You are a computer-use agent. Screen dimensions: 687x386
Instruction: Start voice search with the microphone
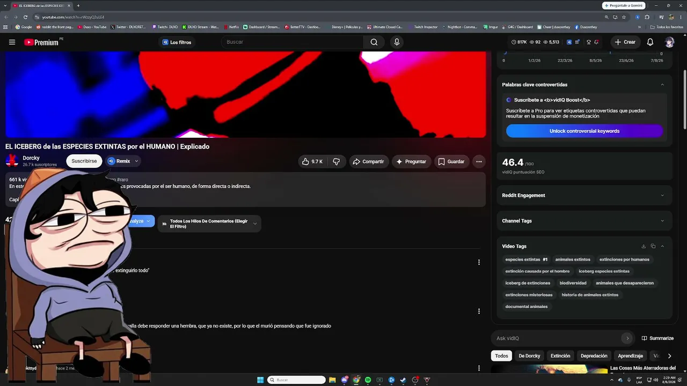pyautogui.click(x=397, y=42)
